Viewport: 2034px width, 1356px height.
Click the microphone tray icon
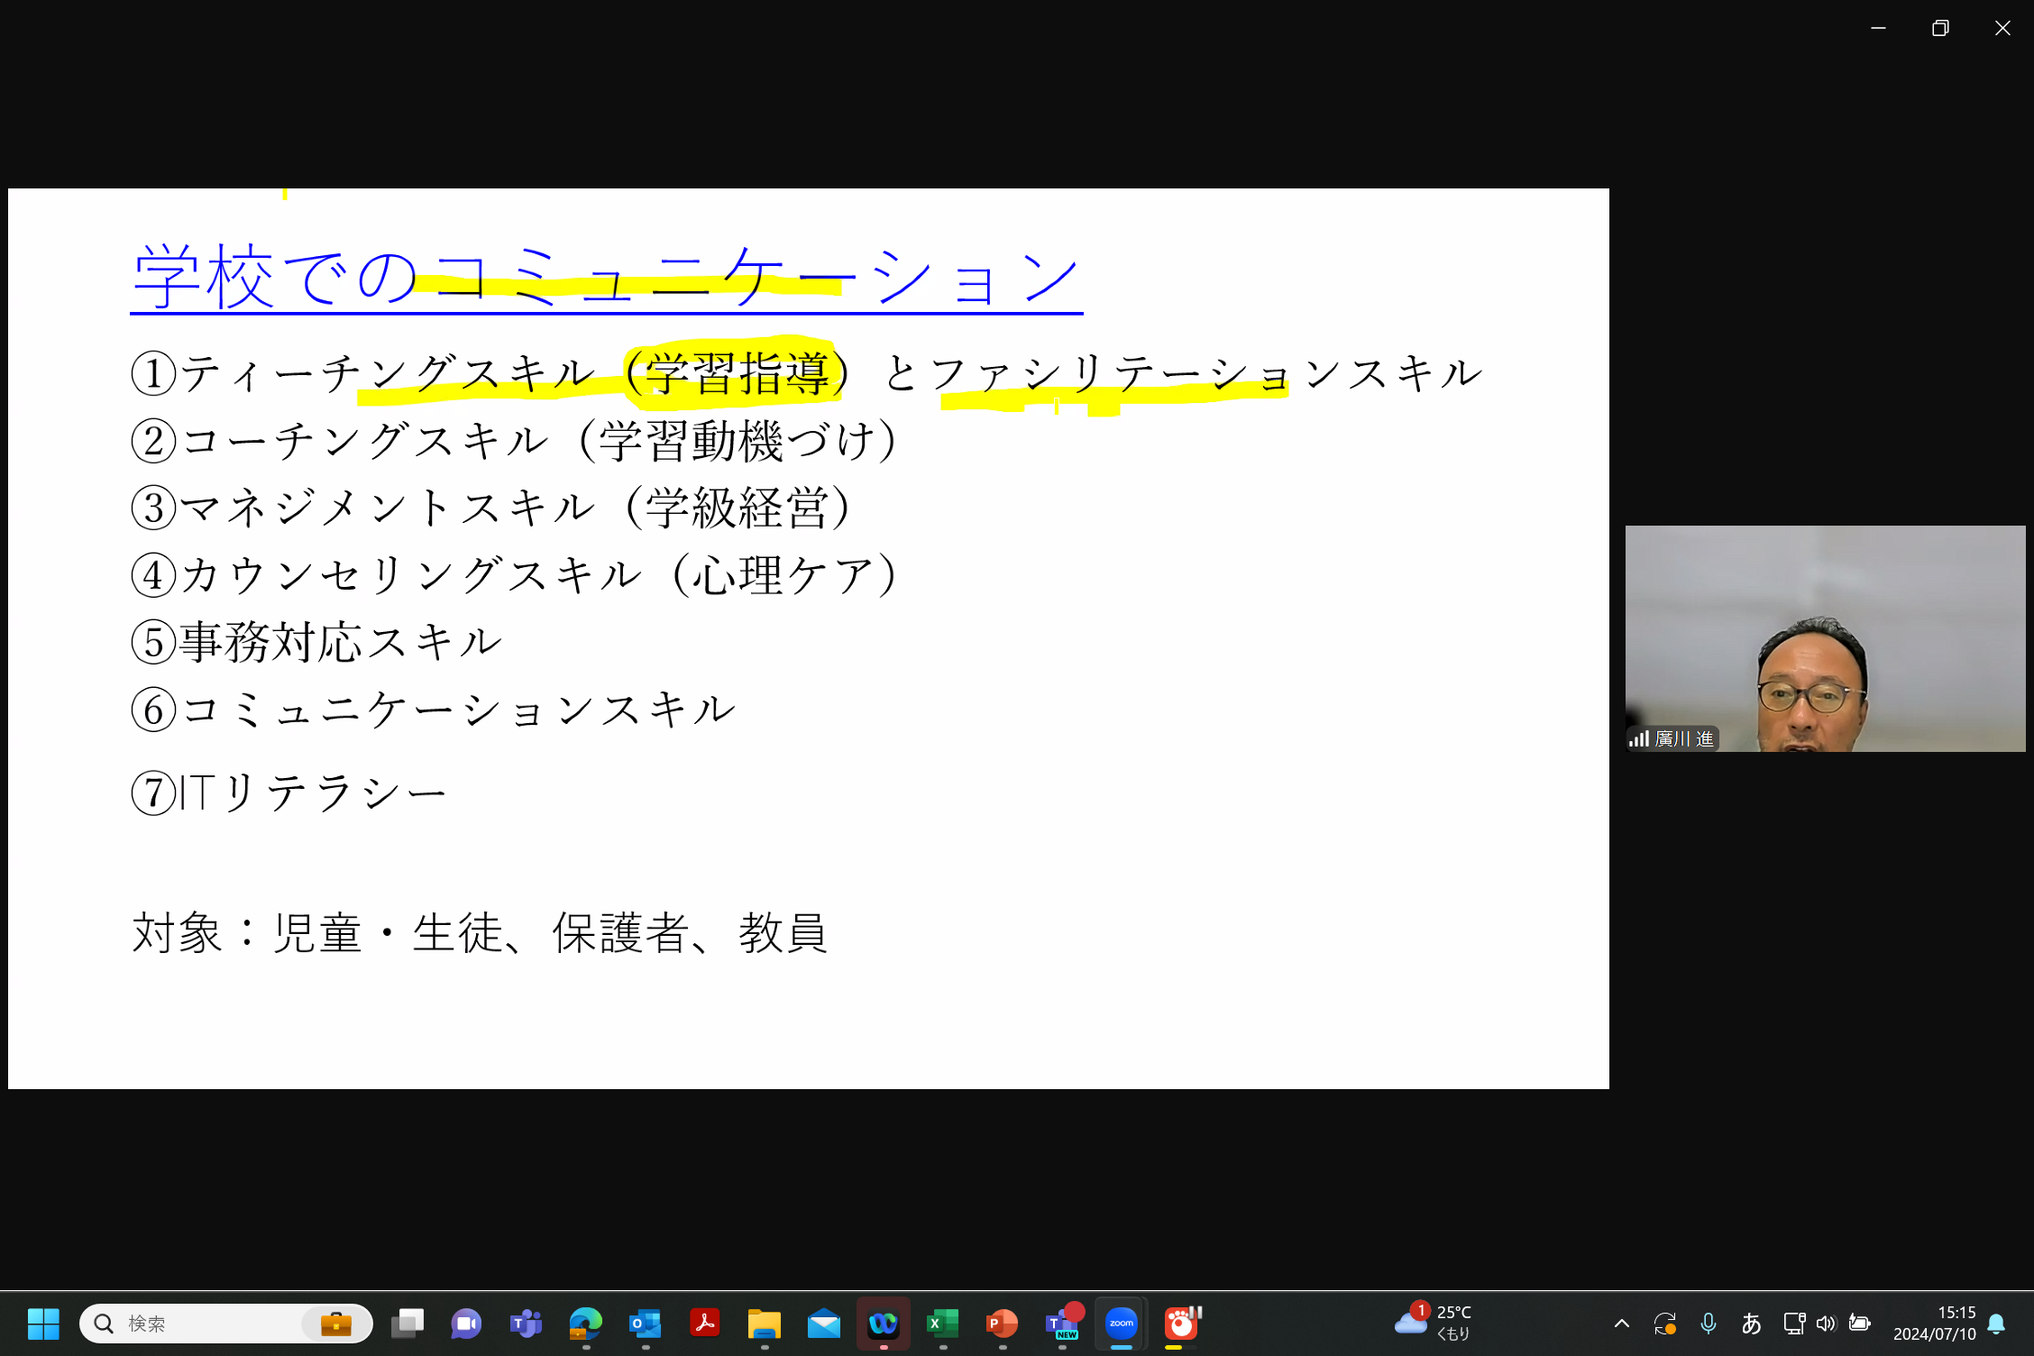tap(1708, 1324)
